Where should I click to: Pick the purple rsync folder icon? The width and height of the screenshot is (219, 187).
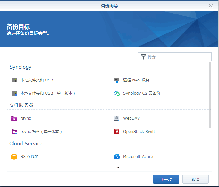(14, 118)
